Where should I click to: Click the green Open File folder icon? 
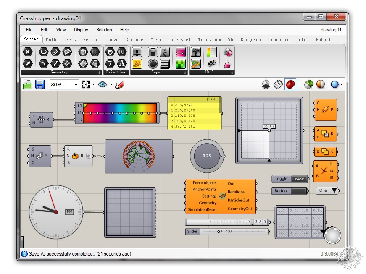point(27,84)
